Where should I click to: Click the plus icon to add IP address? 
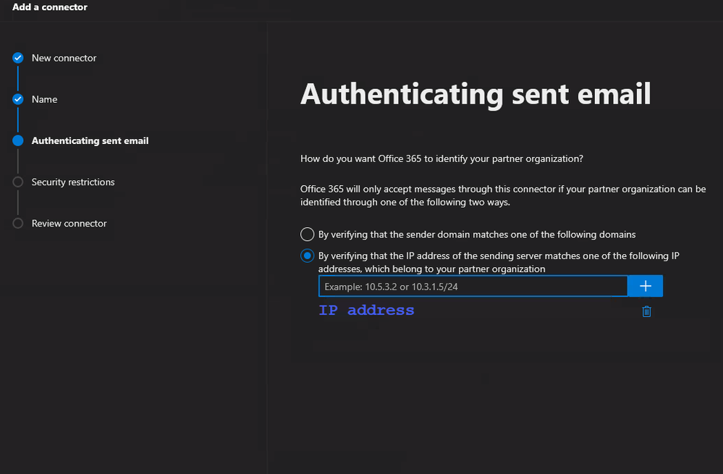[x=645, y=287]
